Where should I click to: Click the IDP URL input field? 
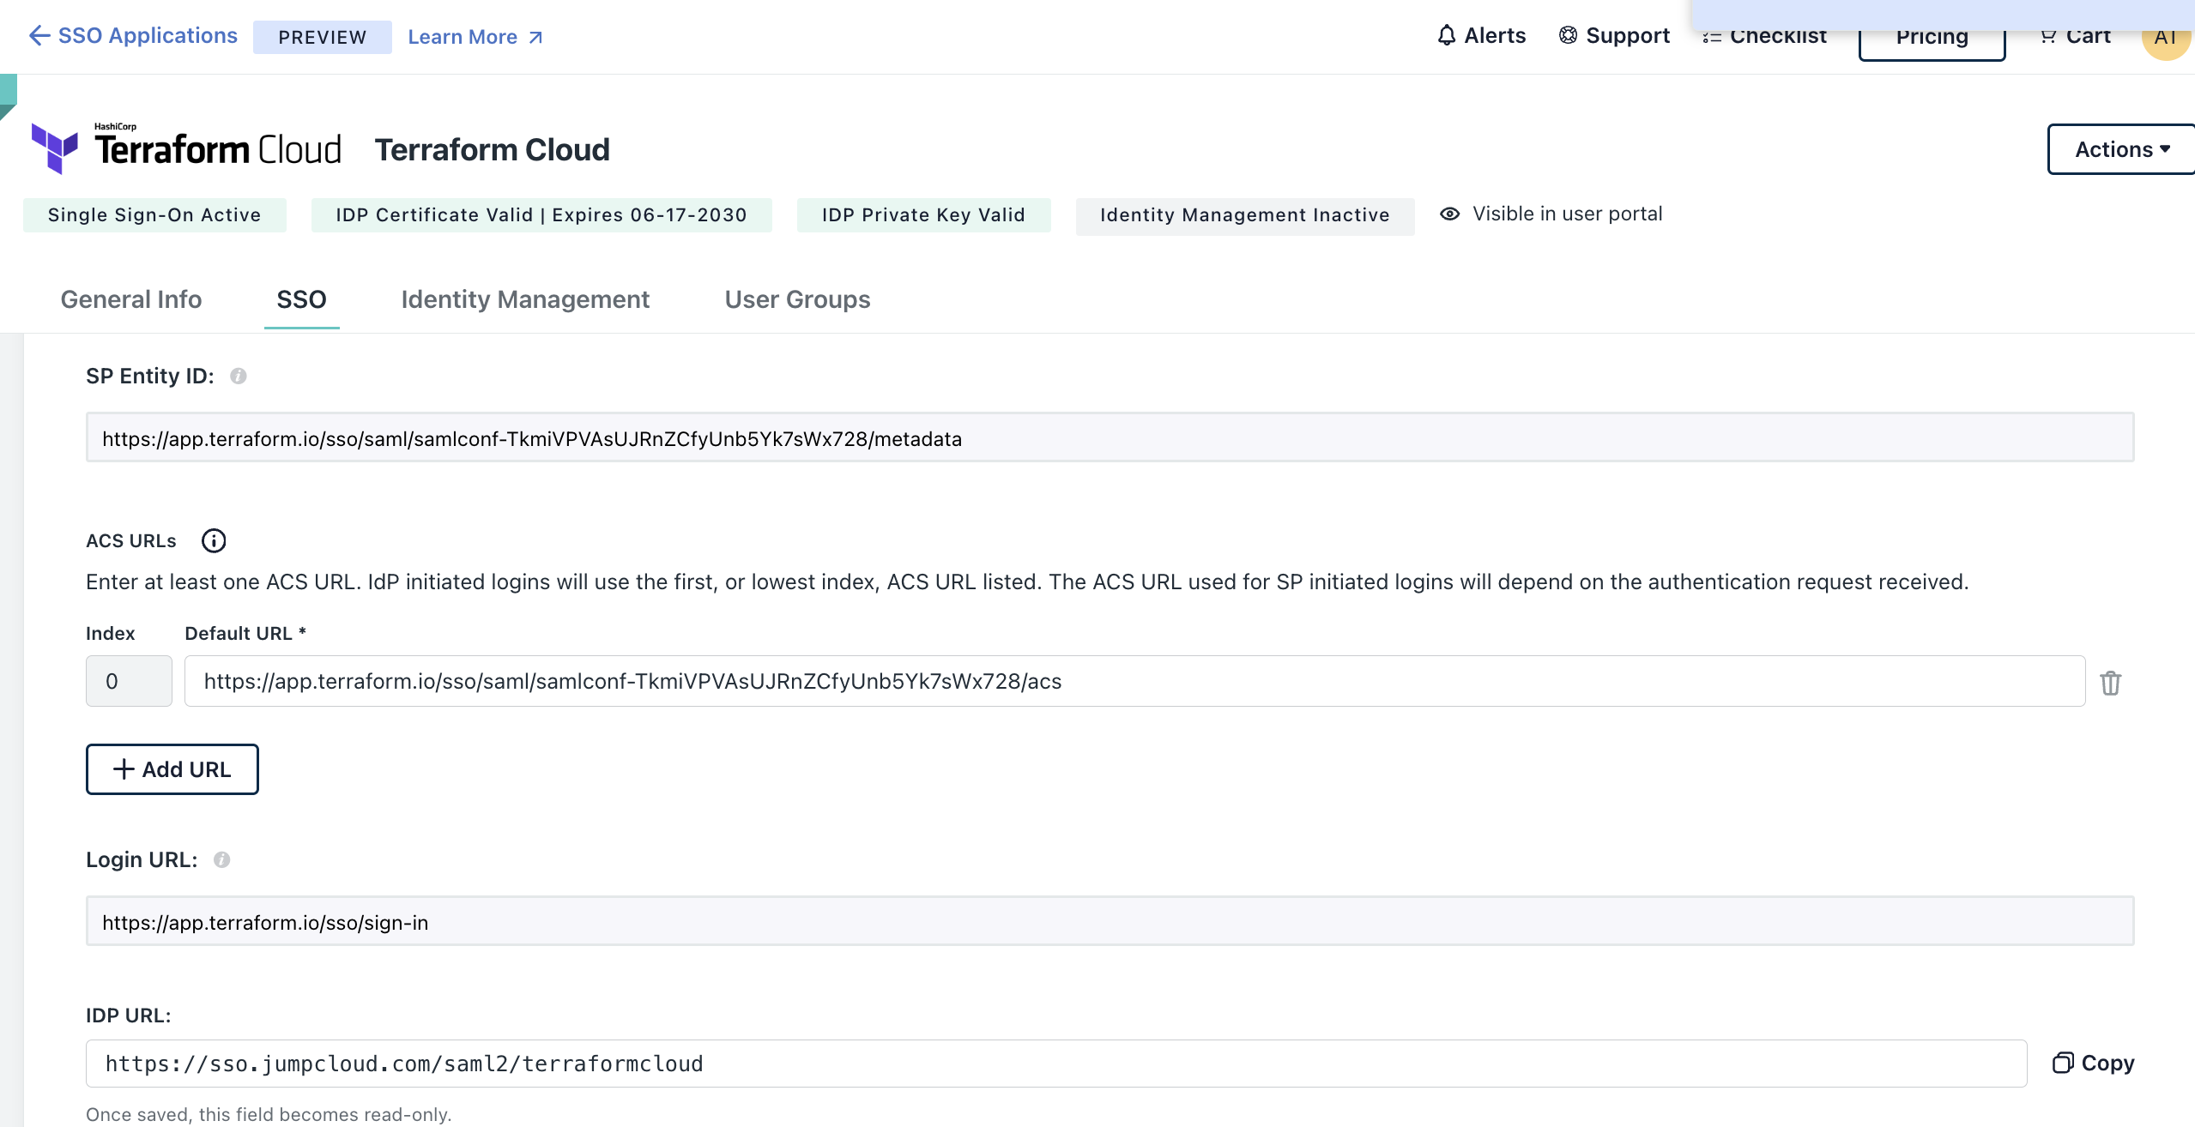1055,1064
